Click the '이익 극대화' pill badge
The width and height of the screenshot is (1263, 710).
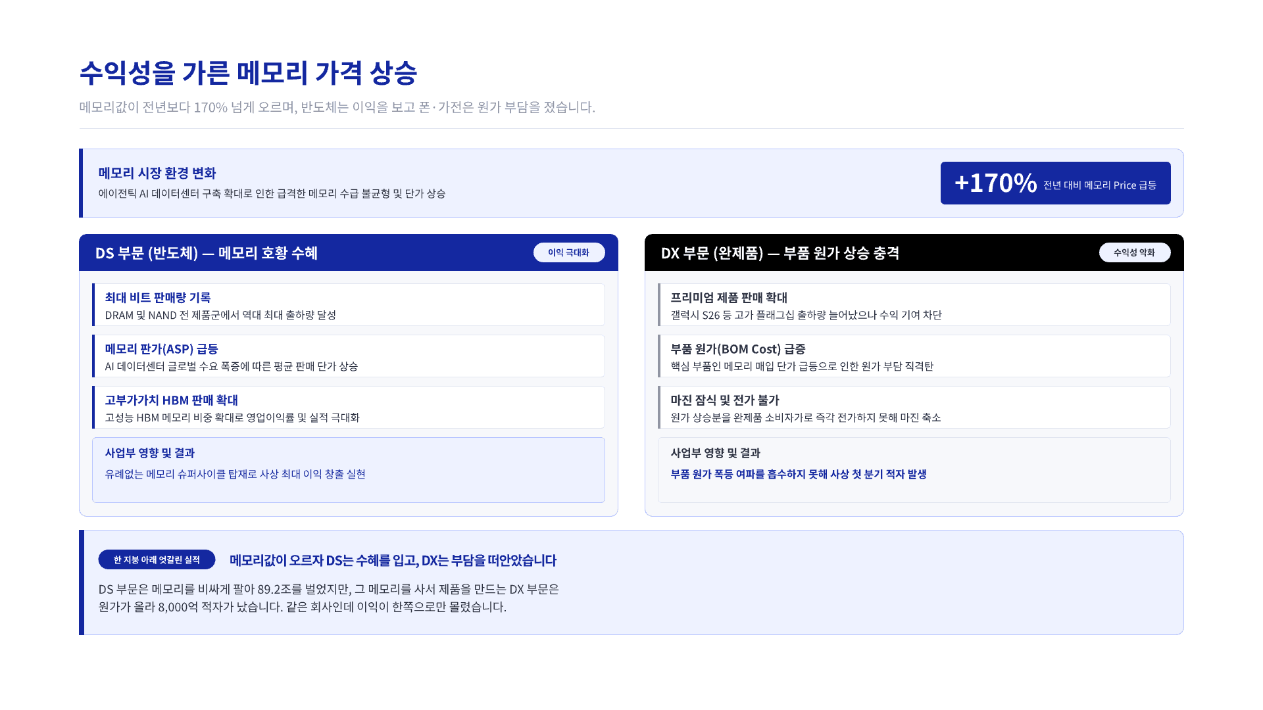tap(569, 252)
